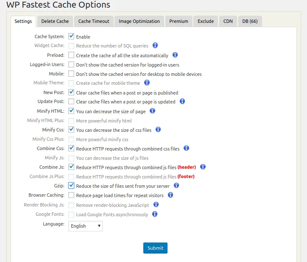Viewport: 307px width, 262px height.
Task: Click 'Don't show the cached version for desktop to mobile devices'
Action: (139, 74)
